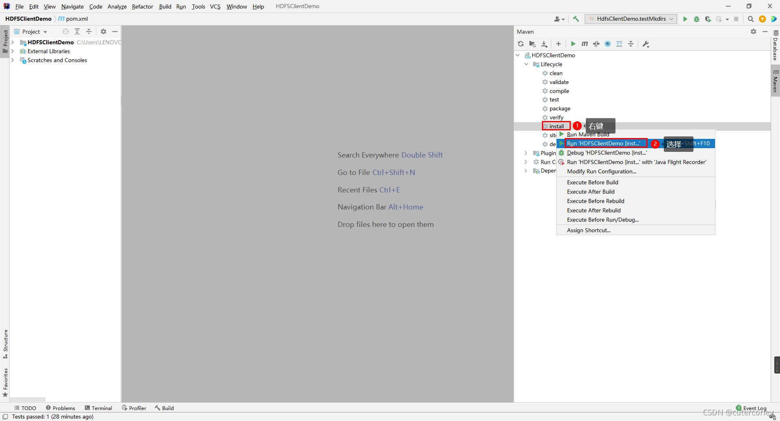
Task: Expand External Libraries node
Action: (x=13, y=51)
